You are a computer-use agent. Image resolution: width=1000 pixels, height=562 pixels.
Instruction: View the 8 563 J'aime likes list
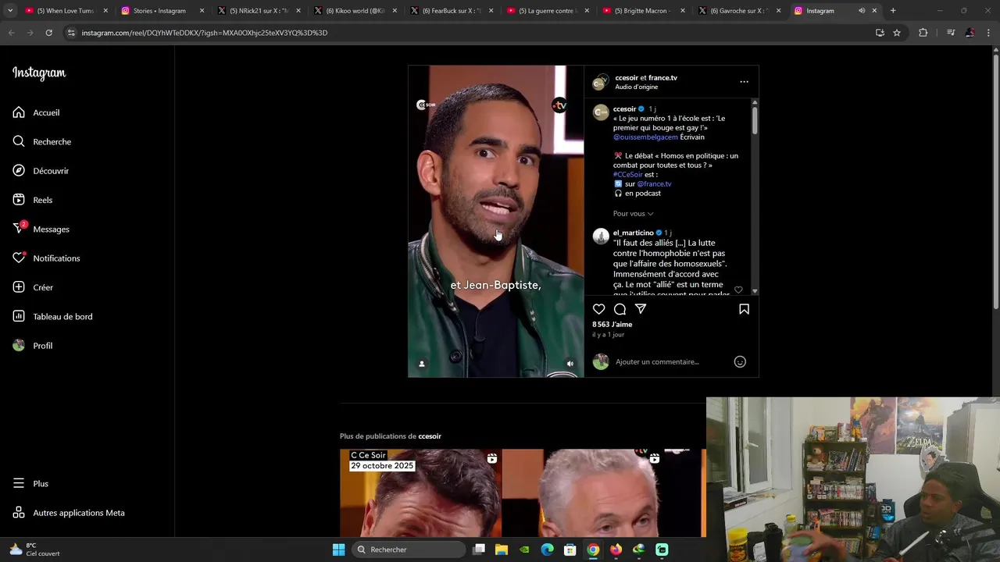click(x=612, y=325)
